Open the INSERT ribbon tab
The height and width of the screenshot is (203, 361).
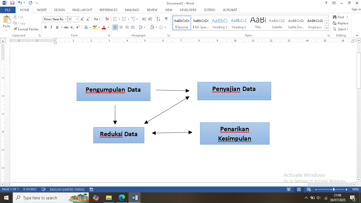click(x=42, y=10)
